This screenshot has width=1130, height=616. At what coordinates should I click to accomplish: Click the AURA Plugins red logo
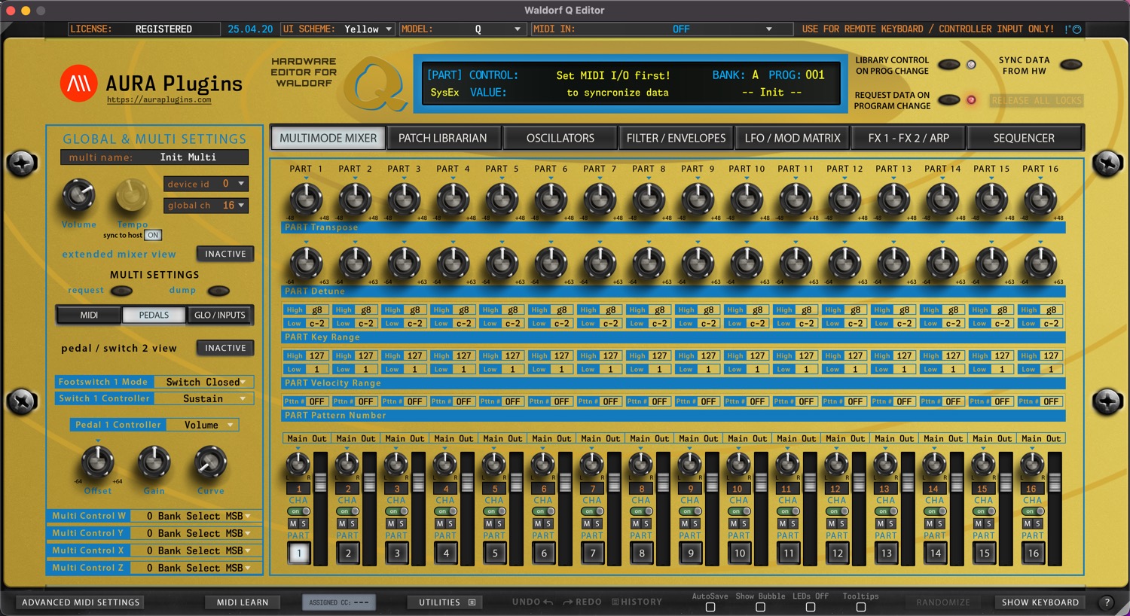click(79, 84)
